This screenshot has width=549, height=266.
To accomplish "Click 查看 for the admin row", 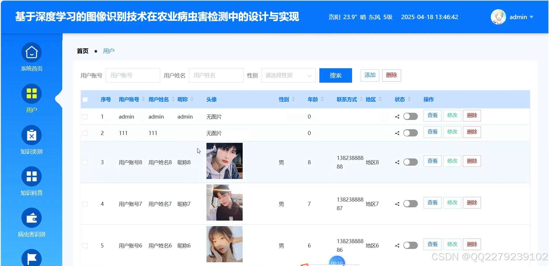I will click(x=432, y=116).
